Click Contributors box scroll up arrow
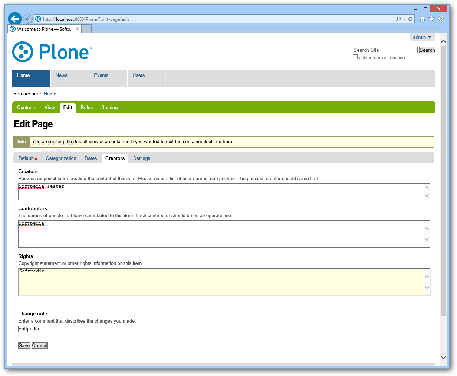The image size is (457, 376). (x=427, y=228)
